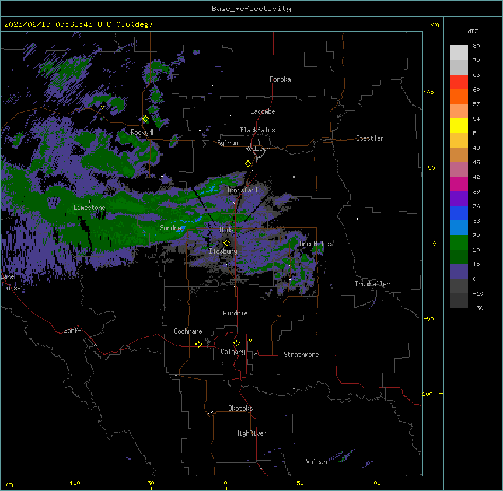The height and width of the screenshot is (491, 503).
Task: Click the 39 dBZ magenta legend color
Action: tap(459, 184)
